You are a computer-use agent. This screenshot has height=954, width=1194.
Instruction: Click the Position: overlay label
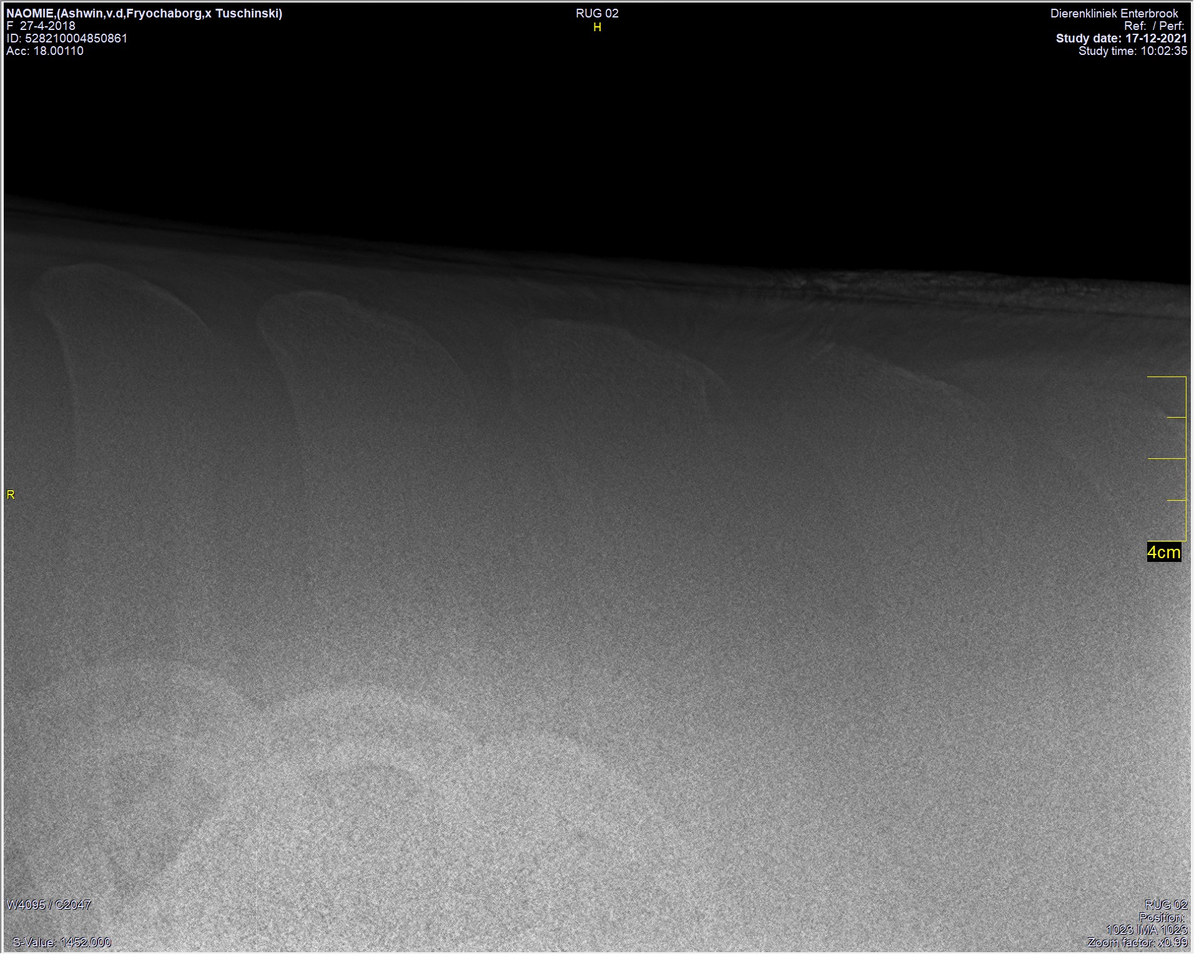click(x=1162, y=917)
